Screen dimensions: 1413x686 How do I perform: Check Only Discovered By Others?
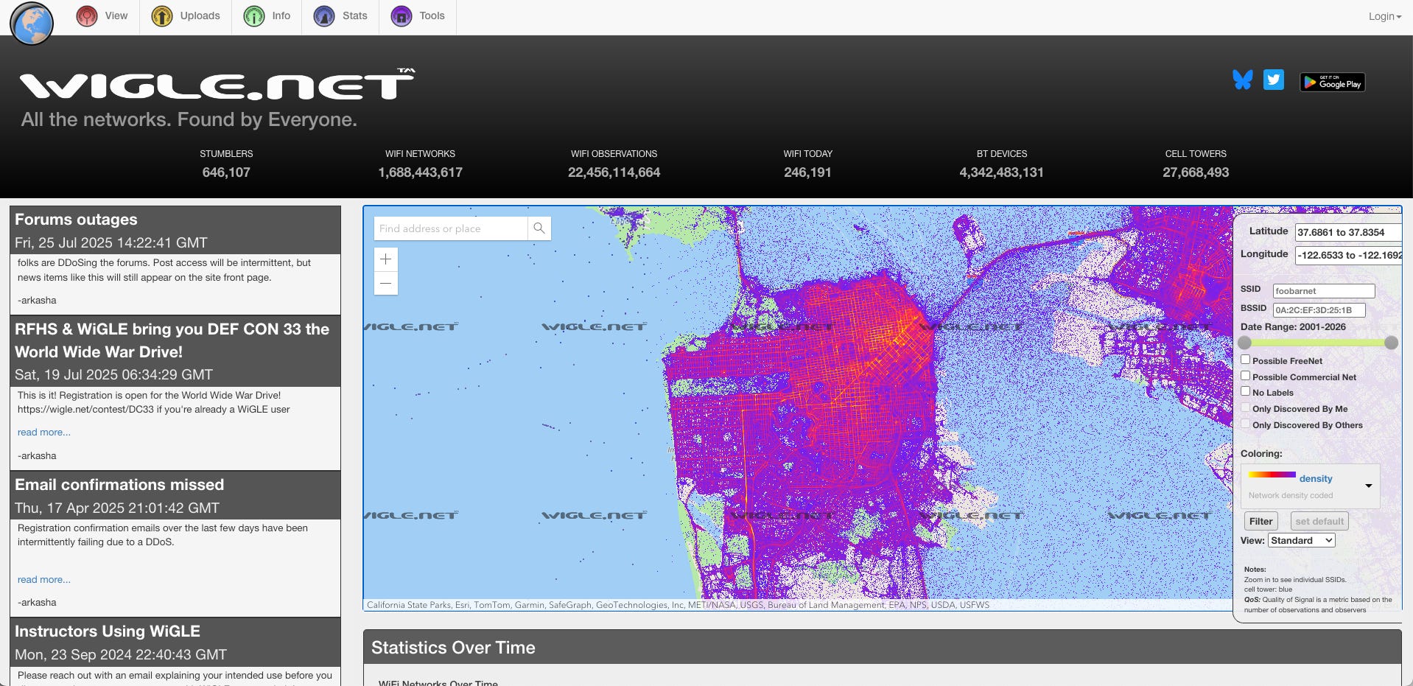[x=1246, y=424]
